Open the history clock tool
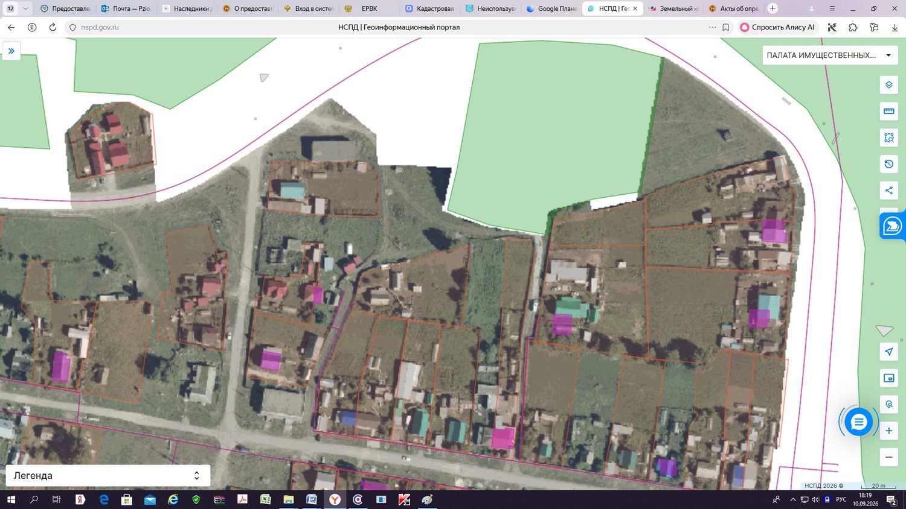This screenshot has width=906, height=509. (888, 164)
